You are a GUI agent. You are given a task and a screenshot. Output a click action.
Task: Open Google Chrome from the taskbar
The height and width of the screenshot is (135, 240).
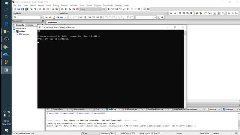[5, 47]
